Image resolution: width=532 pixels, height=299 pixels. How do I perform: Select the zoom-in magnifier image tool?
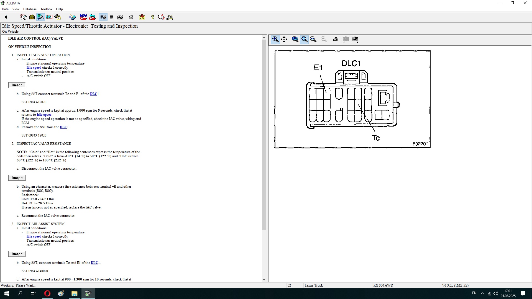(275, 39)
